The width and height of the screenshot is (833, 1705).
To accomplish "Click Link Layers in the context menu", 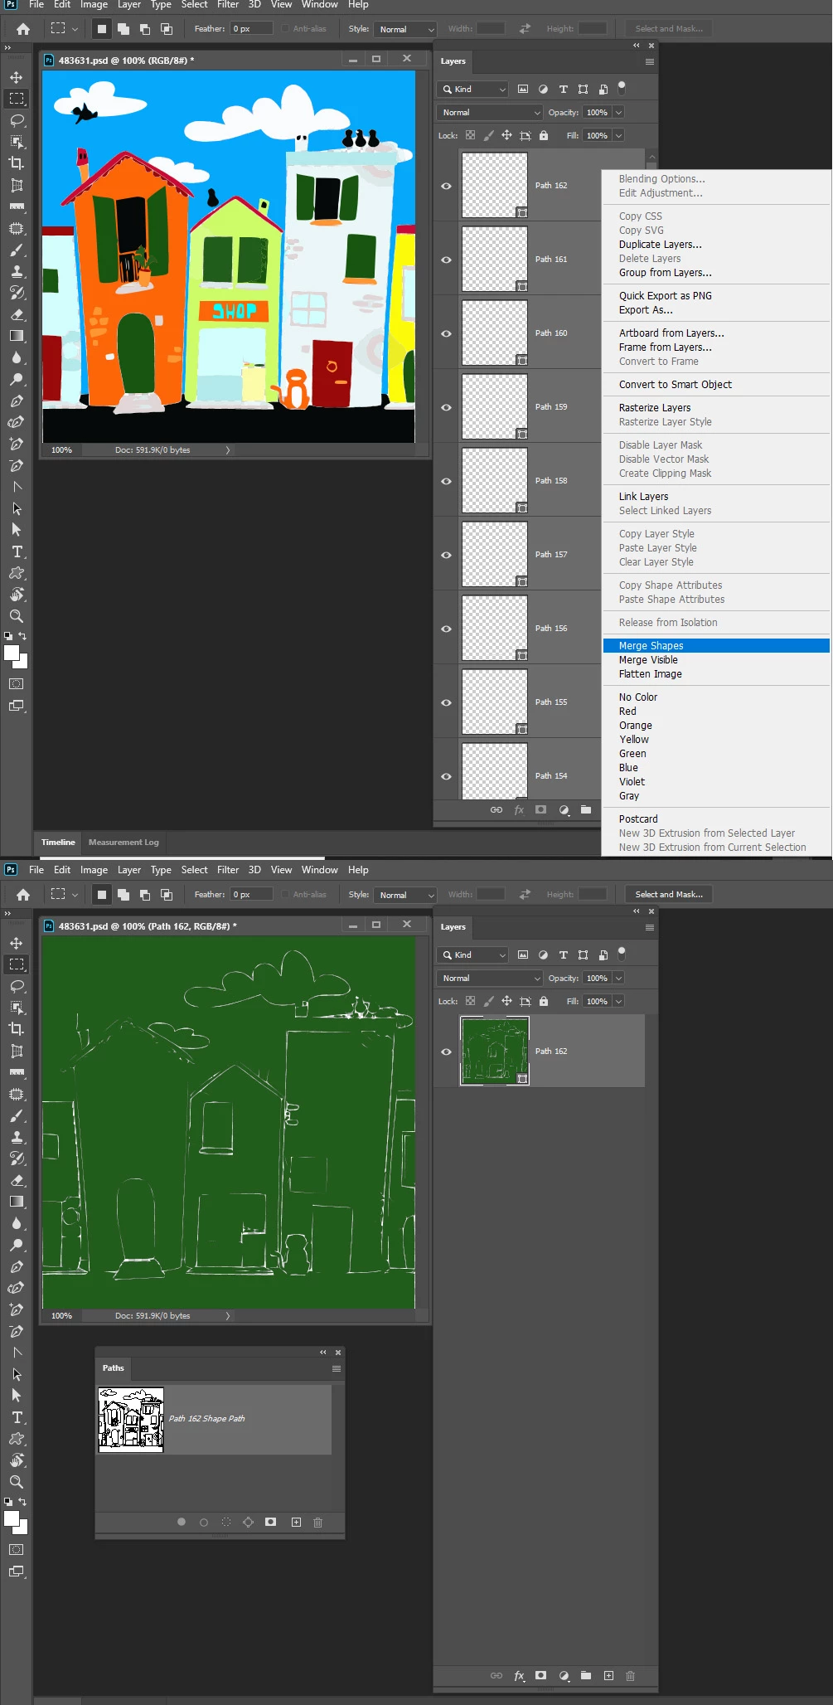I will (x=643, y=496).
